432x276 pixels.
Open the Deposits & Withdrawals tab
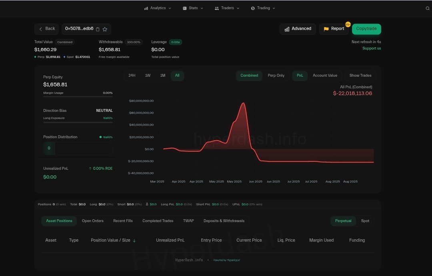224,221
